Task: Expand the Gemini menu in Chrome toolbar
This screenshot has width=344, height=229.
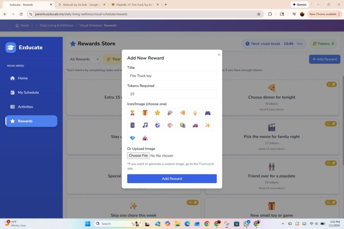Action: (299, 5)
